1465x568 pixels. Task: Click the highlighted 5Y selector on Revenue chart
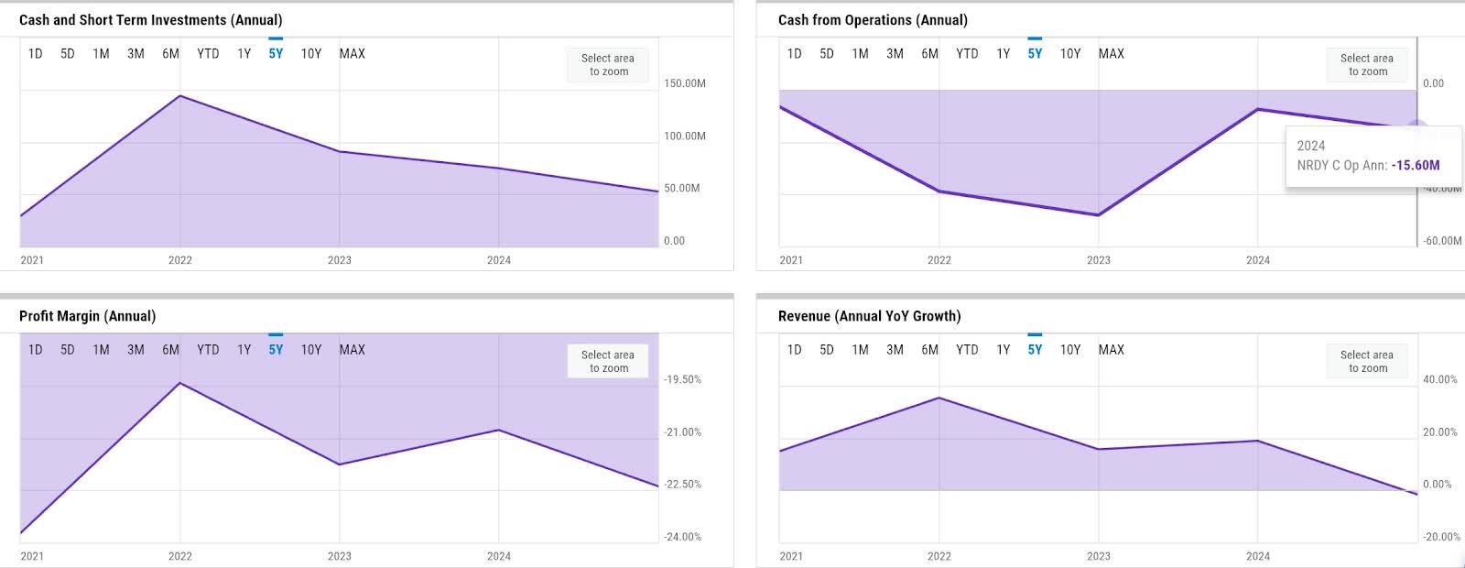[x=1036, y=349]
